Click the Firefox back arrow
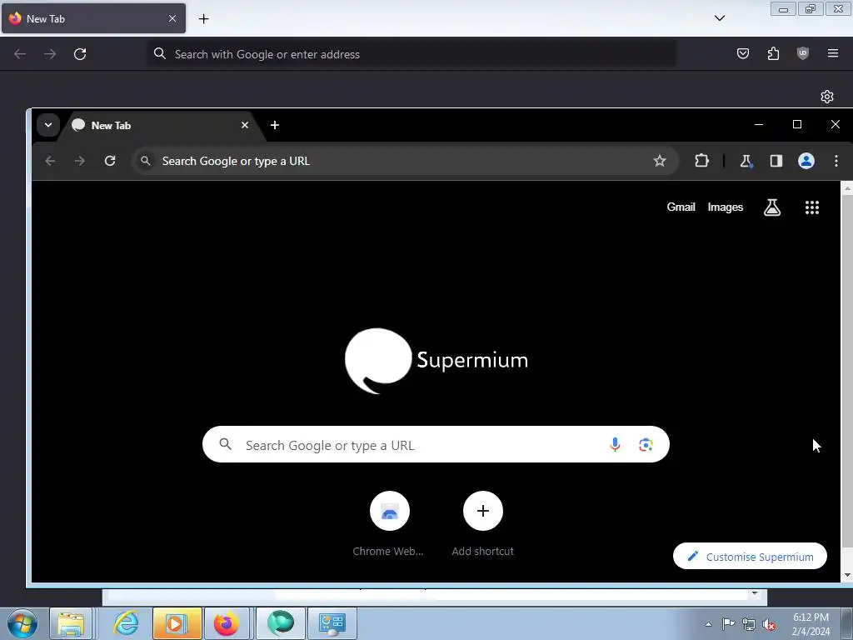This screenshot has width=853, height=640. (x=20, y=54)
